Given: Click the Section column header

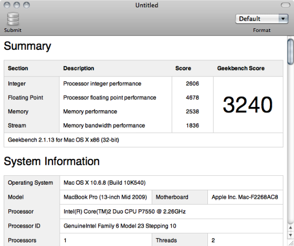Looking at the screenshot, I should pyautogui.click(x=18, y=68).
